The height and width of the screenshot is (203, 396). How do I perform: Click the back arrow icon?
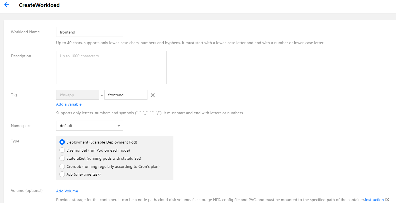pos(7,5)
